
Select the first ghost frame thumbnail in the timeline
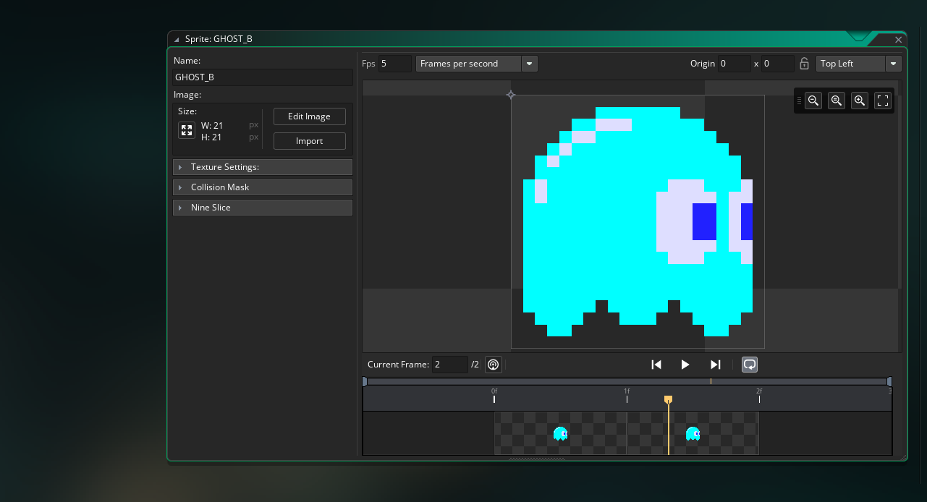560,433
